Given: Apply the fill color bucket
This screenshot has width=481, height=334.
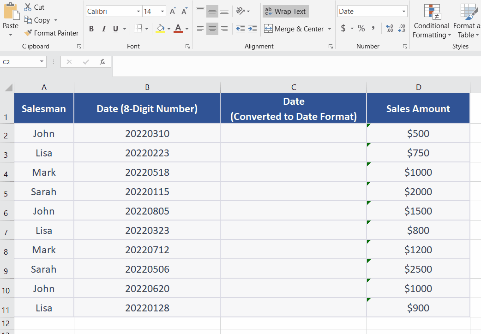Looking at the screenshot, I should 160,29.
